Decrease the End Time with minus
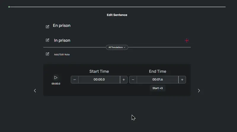237x132 pixels. 133,79
